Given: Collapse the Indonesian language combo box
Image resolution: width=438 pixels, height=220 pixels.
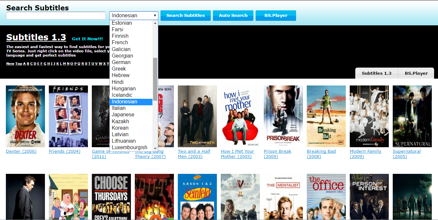Looking at the screenshot, I should coord(134,16).
